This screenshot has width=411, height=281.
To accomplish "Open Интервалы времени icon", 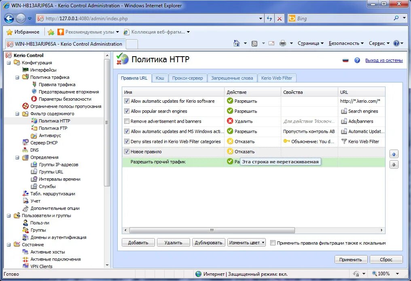I will 34,179.
